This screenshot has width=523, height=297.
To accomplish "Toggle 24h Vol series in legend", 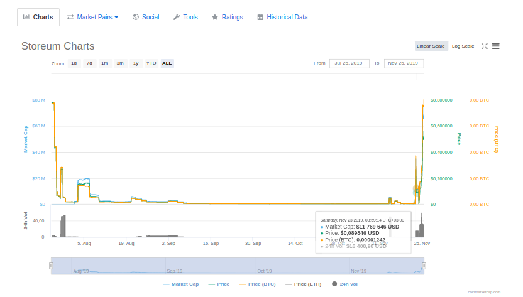I will point(344,284).
